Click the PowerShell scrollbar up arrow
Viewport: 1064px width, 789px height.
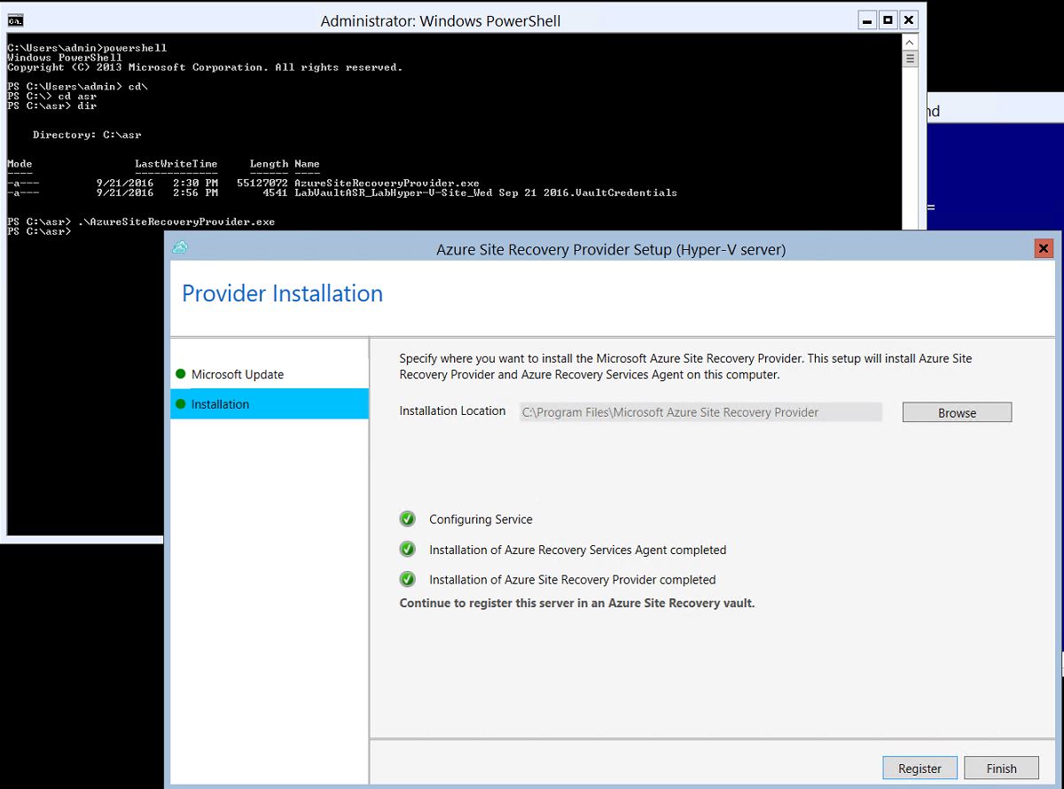pyautogui.click(x=910, y=42)
